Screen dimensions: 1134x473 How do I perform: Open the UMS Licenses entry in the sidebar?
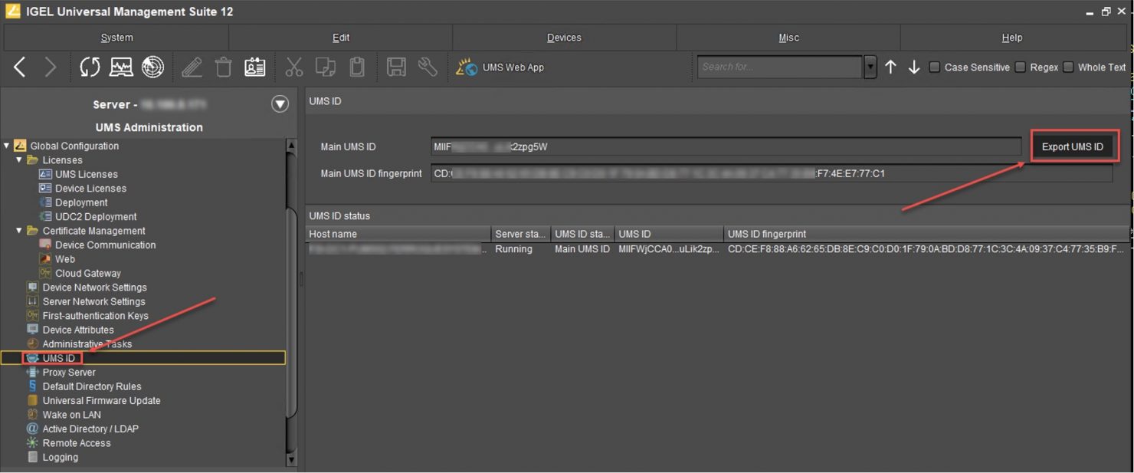87,174
